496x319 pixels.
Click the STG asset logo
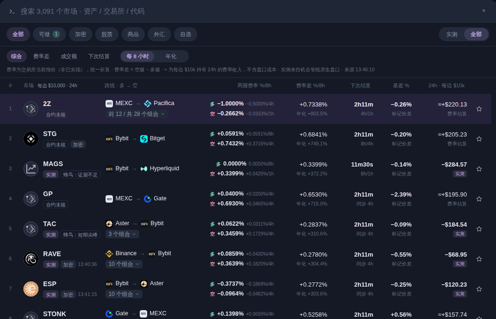pos(31,139)
